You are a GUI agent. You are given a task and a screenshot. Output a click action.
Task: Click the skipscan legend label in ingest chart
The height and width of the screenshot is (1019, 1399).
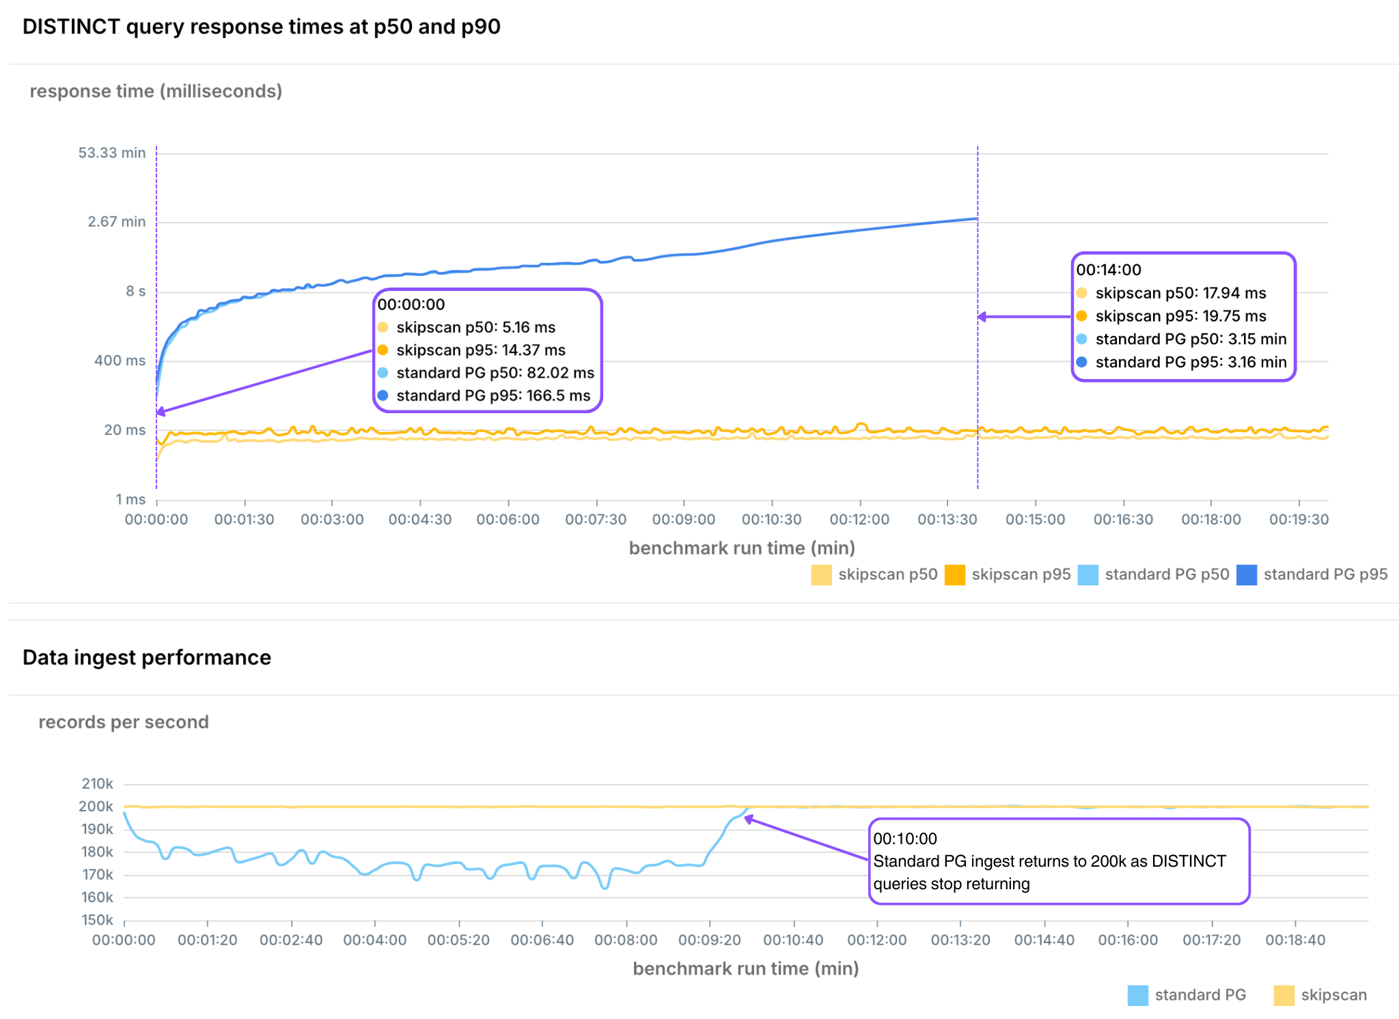pos(1333,995)
